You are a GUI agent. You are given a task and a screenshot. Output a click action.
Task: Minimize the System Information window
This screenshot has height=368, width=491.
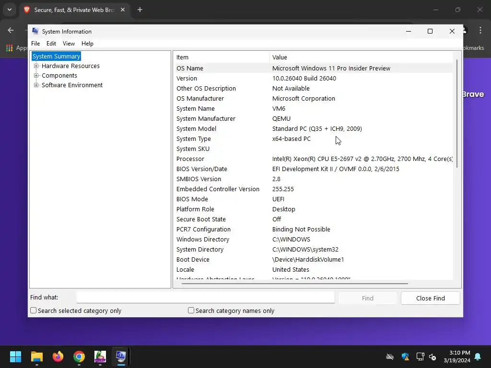(409, 31)
